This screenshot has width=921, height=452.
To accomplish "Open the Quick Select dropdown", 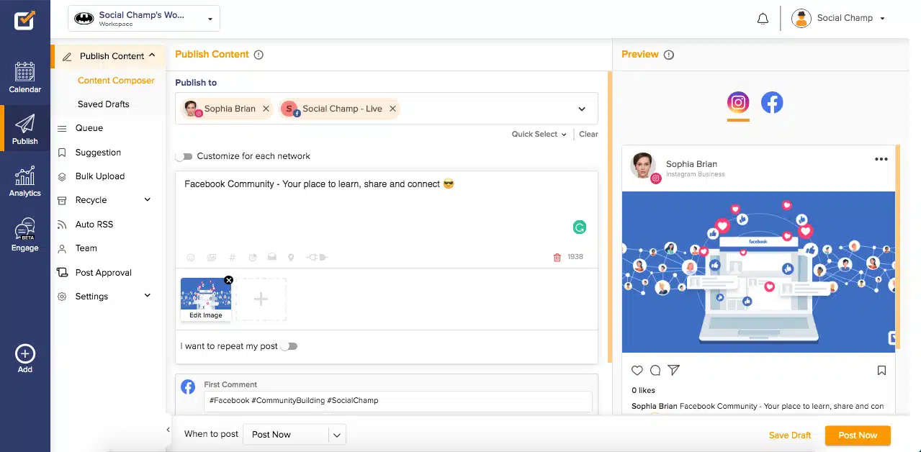I will pyautogui.click(x=539, y=134).
